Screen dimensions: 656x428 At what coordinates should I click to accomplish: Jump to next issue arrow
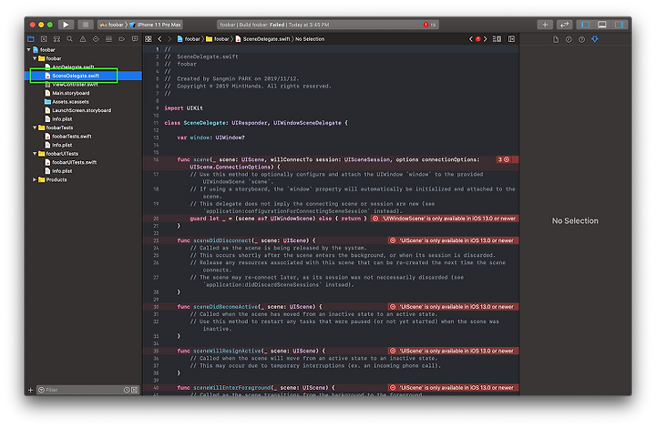[x=486, y=39]
